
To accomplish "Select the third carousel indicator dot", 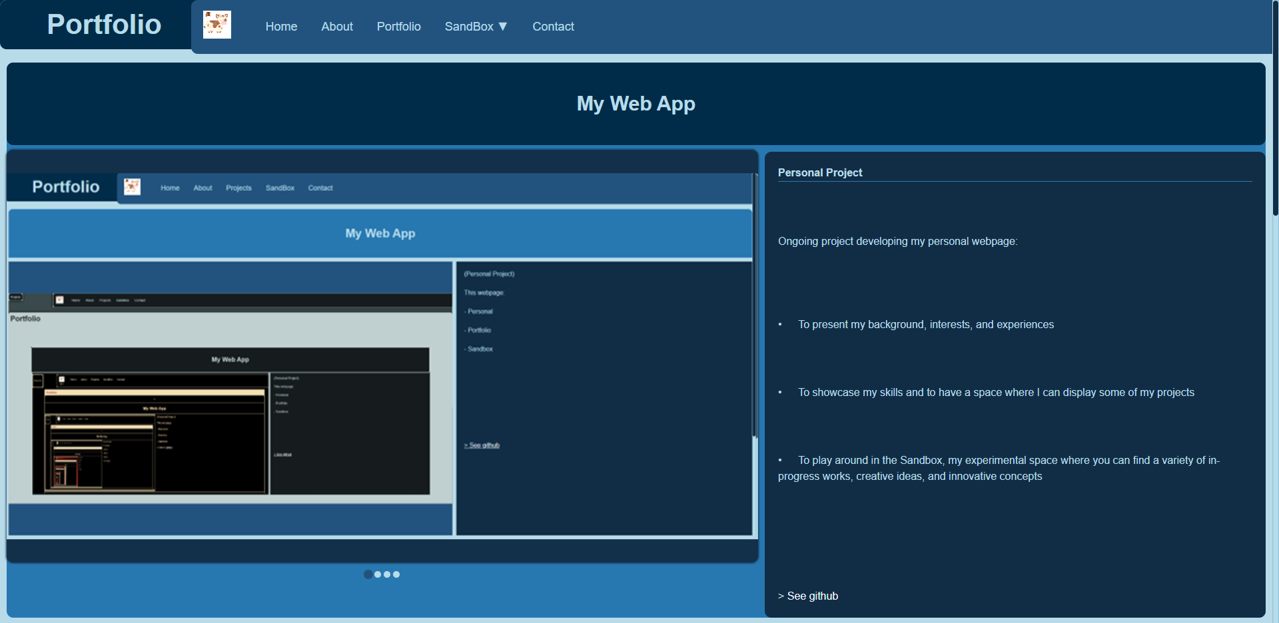I will coord(387,574).
